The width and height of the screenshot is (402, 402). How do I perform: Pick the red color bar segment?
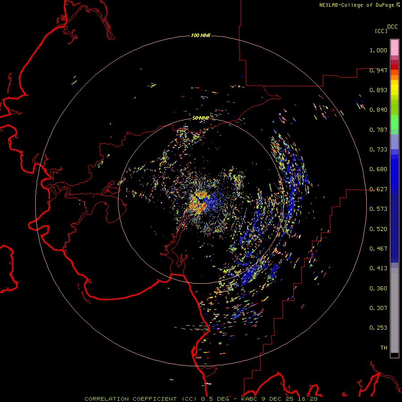[x=394, y=67]
